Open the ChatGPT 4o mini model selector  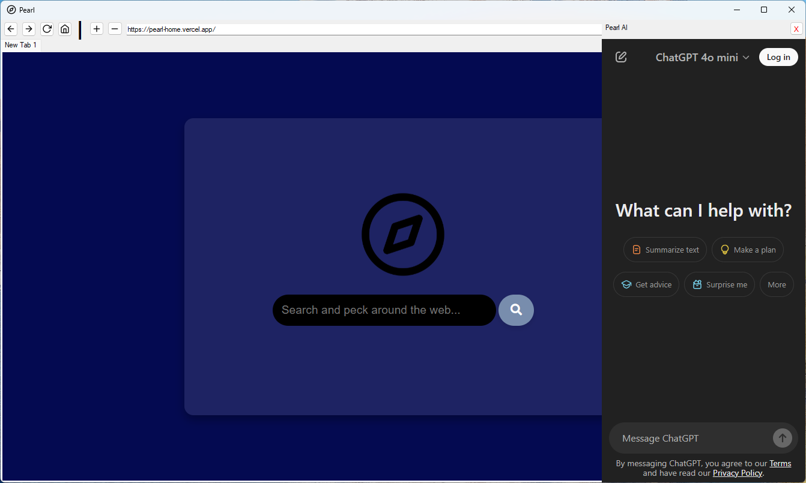point(701,57)
